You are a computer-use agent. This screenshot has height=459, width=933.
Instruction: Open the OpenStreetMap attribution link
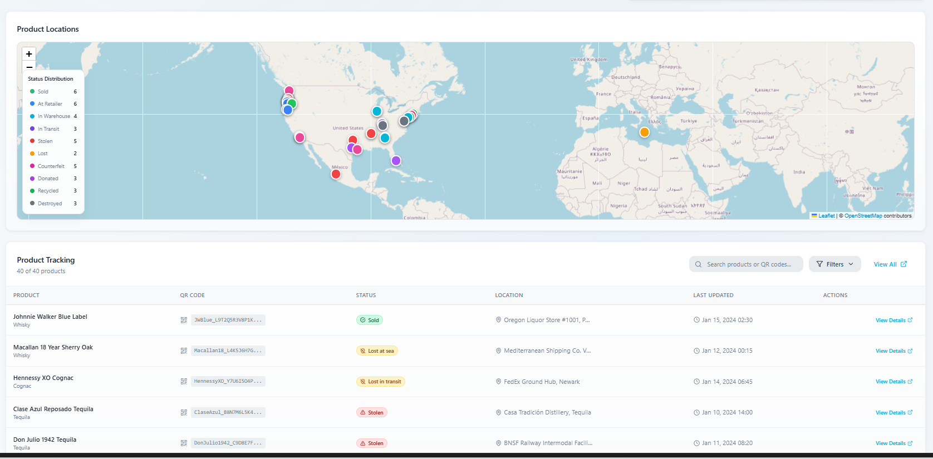point(863,216)
